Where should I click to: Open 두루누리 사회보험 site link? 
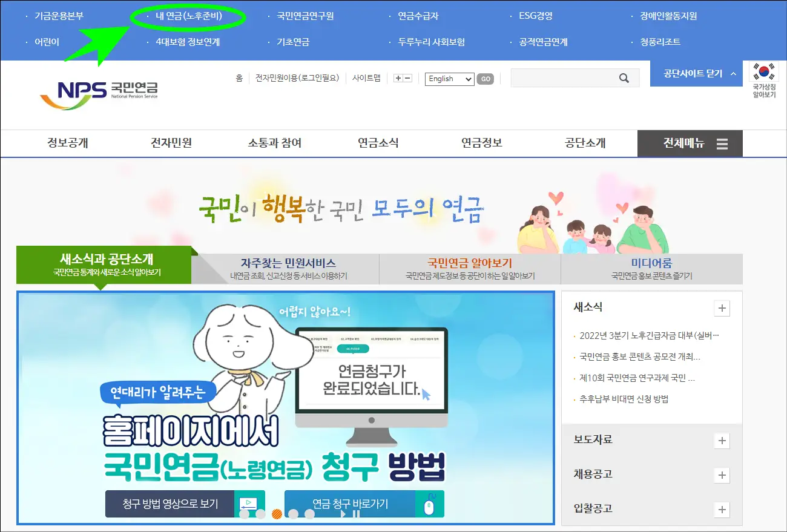coord(431,42)
